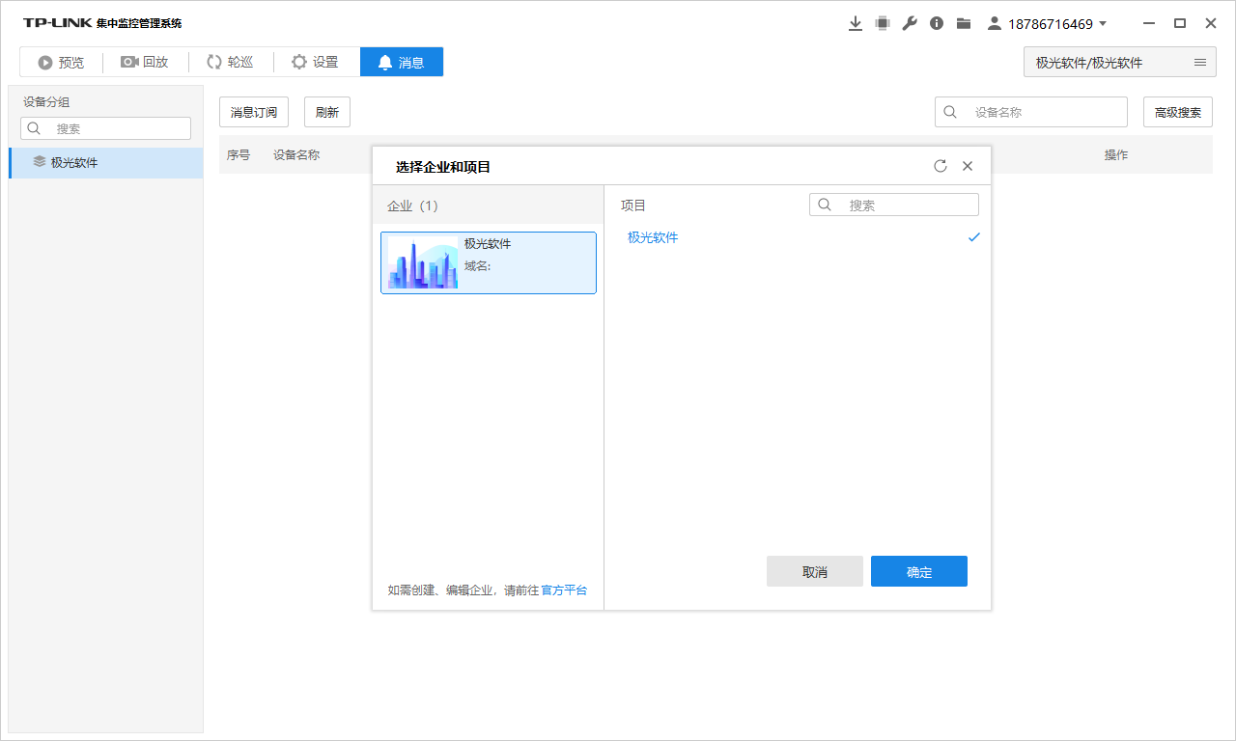Click the checkmark beside 极光软件 project
The image size is (1236, 741).
click(x=973, y=237)
